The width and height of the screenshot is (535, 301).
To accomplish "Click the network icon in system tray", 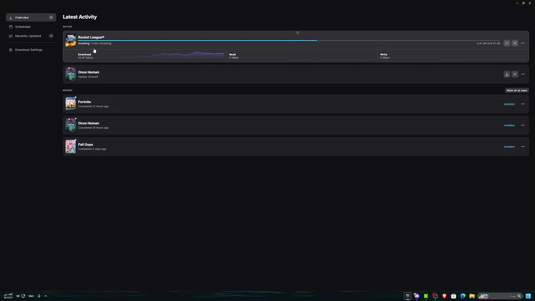I will pyautogui.click(x=23, y=296).
